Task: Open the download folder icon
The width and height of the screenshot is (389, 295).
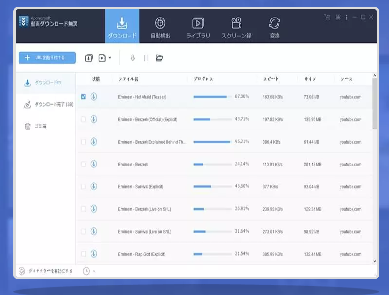Action: 159,58
